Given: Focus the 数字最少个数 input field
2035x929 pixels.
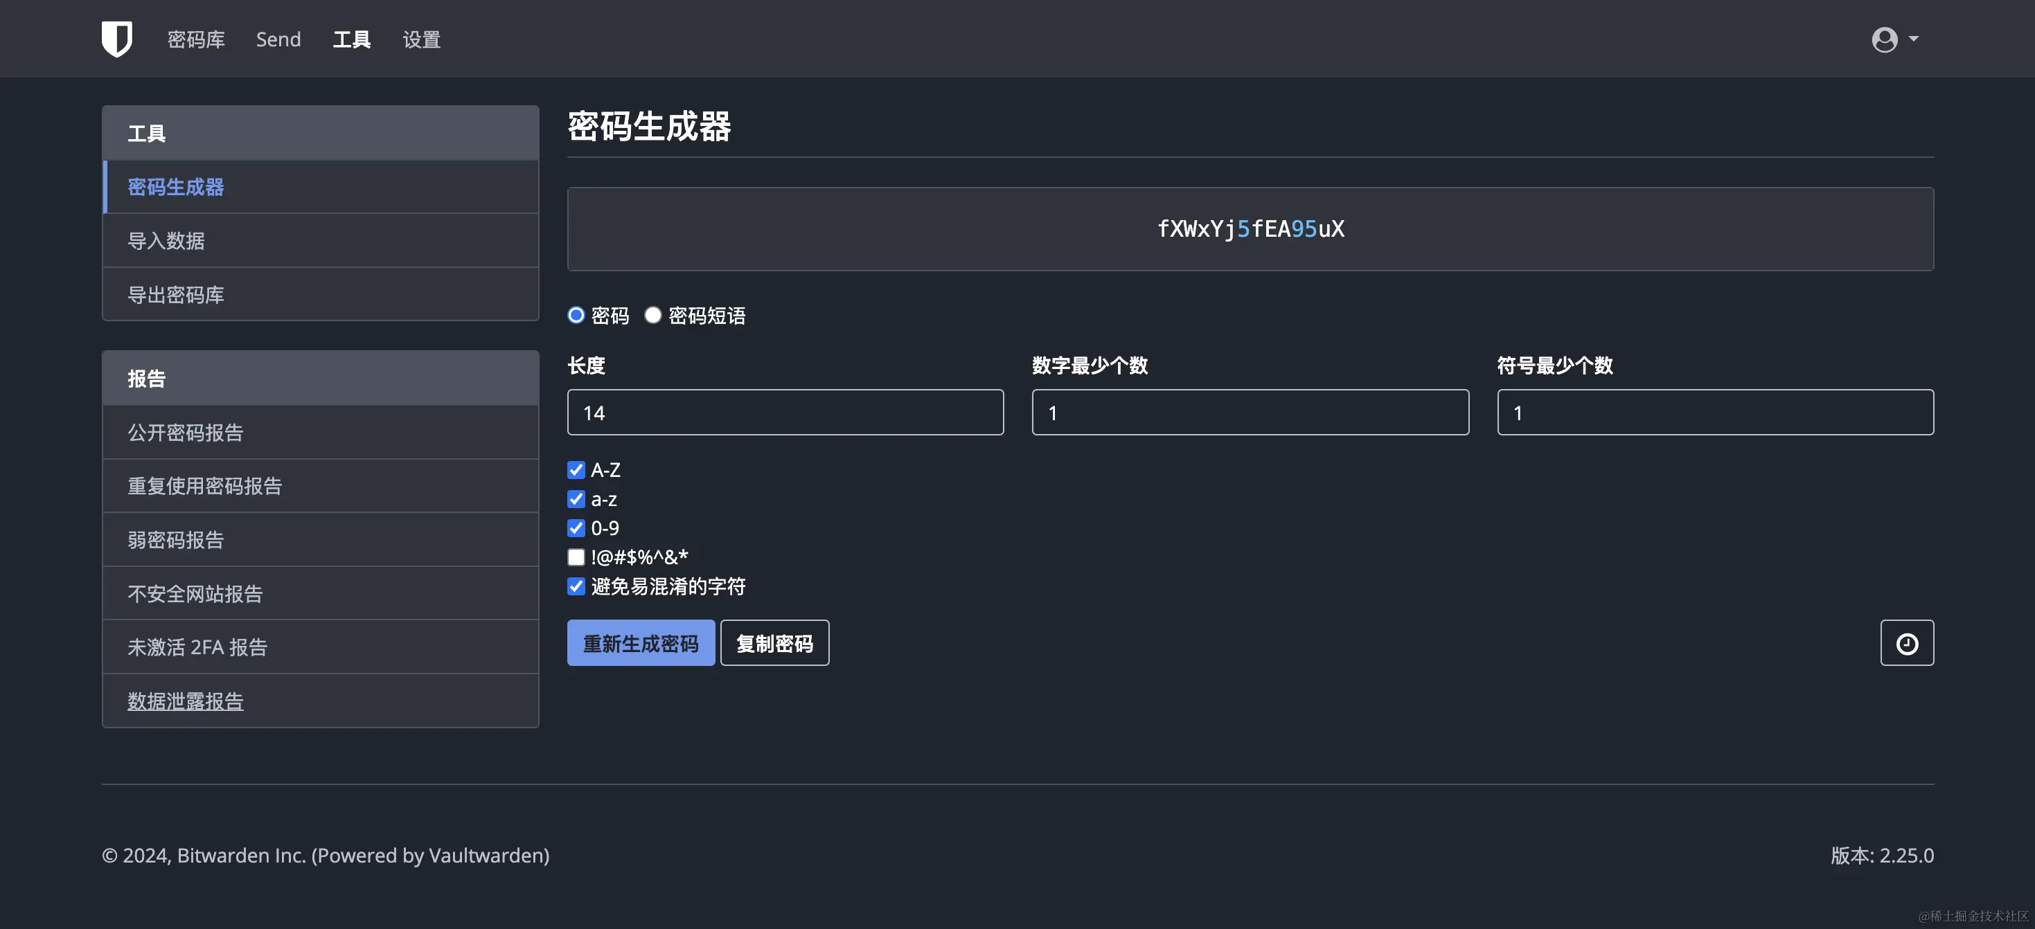Looking at the screenshot, I should (1250, 412).
